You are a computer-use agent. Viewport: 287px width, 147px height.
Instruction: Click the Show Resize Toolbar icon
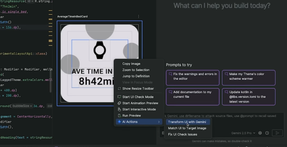(x=119, y=88)
